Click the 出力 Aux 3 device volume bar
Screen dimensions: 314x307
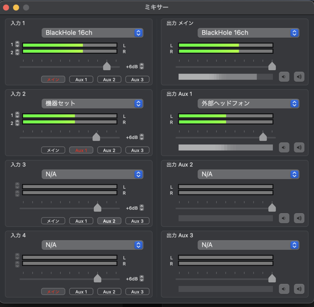click(x=226, y=289)
